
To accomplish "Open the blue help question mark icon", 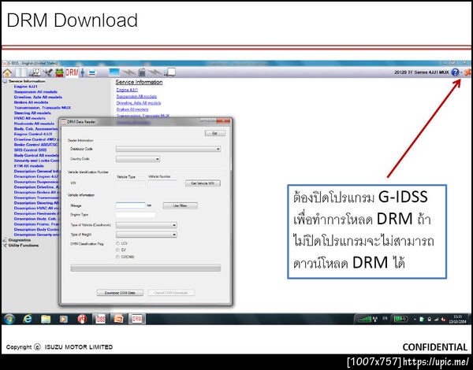I will [455, 72].
